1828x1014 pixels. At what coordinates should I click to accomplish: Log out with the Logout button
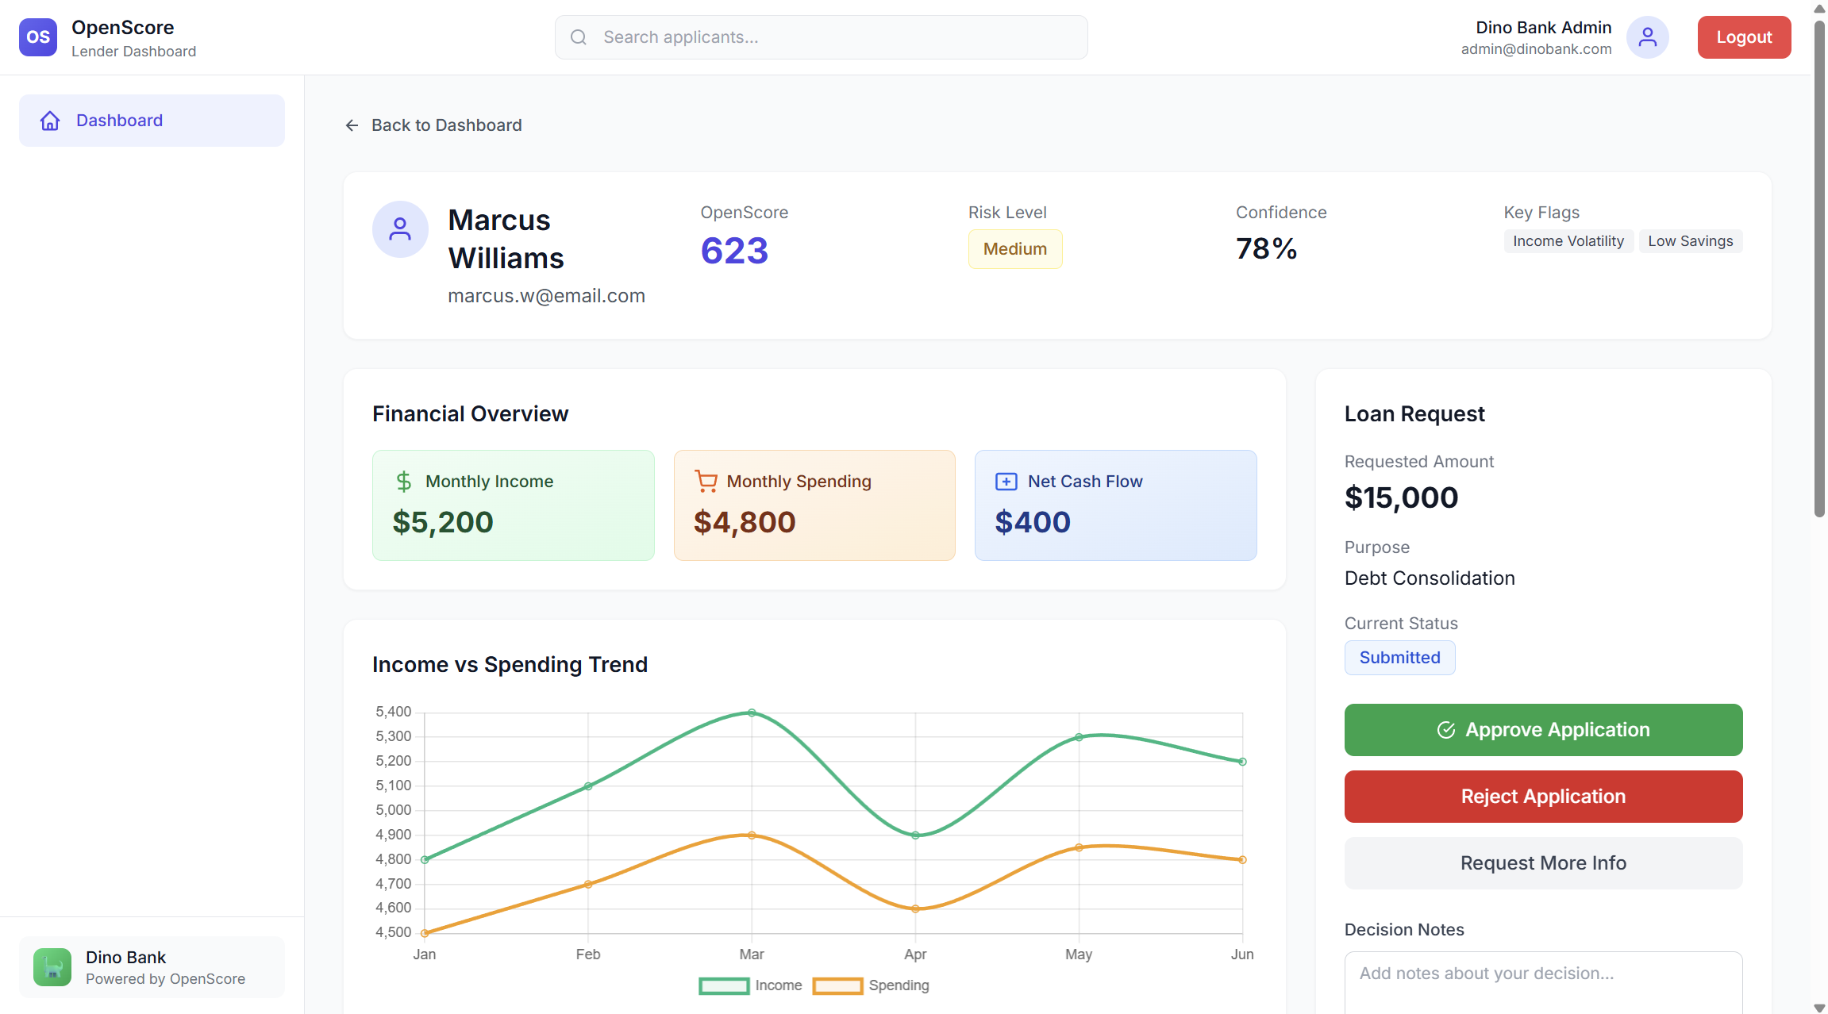(x=1744, y=37)
